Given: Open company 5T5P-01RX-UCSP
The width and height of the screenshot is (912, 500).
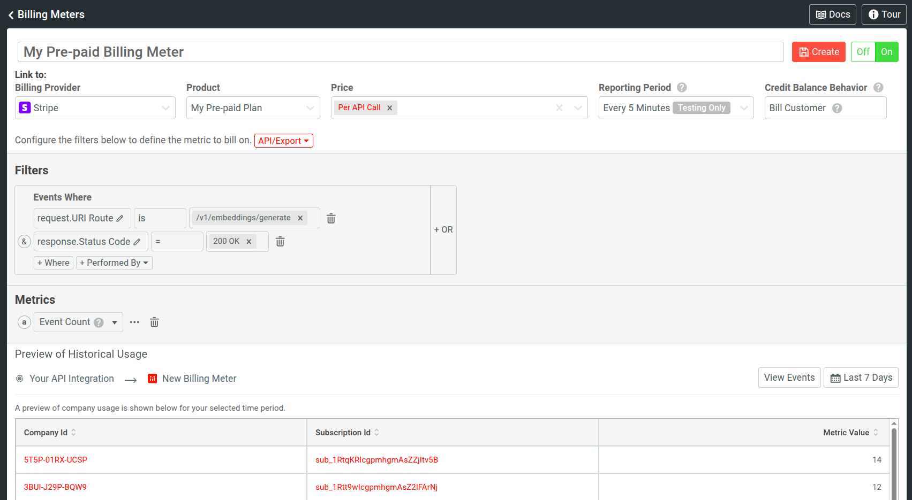Looking at the screenshot, I should [56, 459].
